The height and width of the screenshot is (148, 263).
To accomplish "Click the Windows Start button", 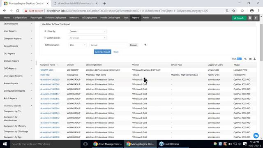I will point(5,144).
